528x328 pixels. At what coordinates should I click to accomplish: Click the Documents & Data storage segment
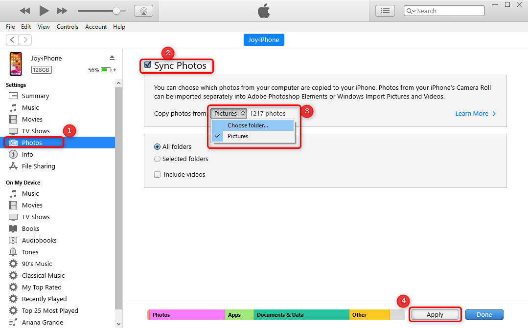click(301, 315)
